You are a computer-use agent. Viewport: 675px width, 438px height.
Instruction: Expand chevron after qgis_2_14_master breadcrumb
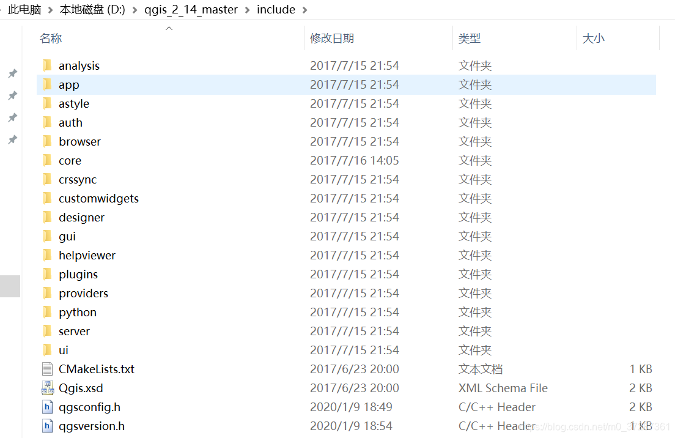[247, 10]
